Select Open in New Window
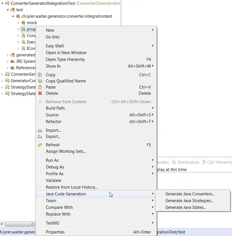232x236 pixels. point(96,52)
